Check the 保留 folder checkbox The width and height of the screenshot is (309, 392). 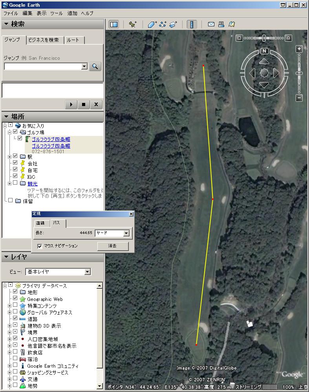[x=10, y=200]
